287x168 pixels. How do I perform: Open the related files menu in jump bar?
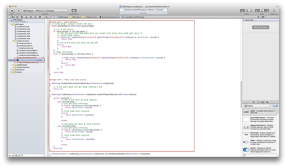47,17
